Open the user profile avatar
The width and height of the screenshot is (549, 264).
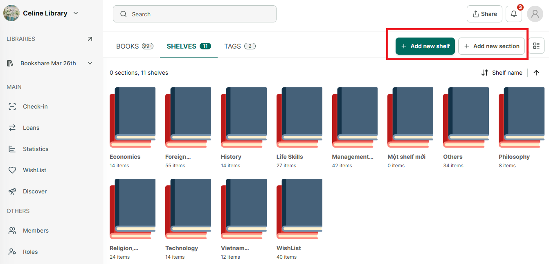point(535,14)
